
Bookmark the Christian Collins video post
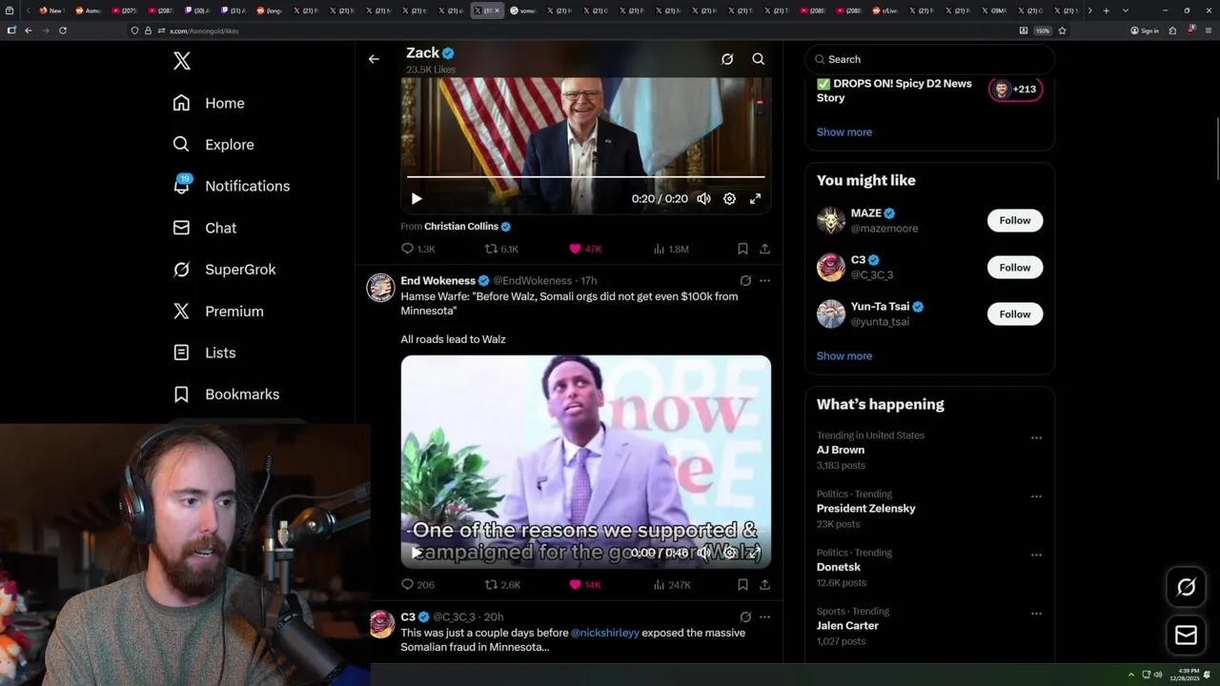(x=742, y=249)
